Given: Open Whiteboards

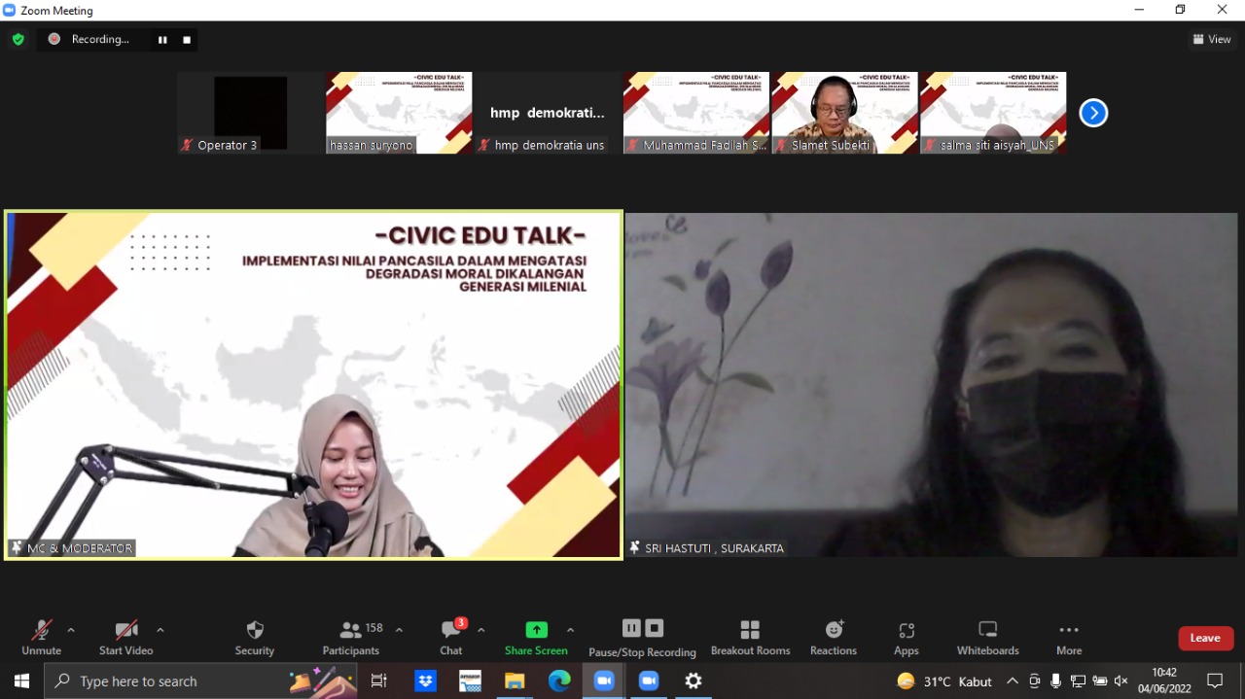Looking at the screenshot, I should (x=987, y=637).
